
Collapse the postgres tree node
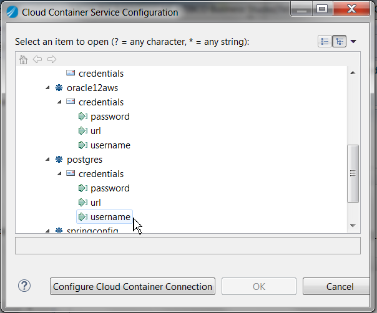click(x=47, y=159)
